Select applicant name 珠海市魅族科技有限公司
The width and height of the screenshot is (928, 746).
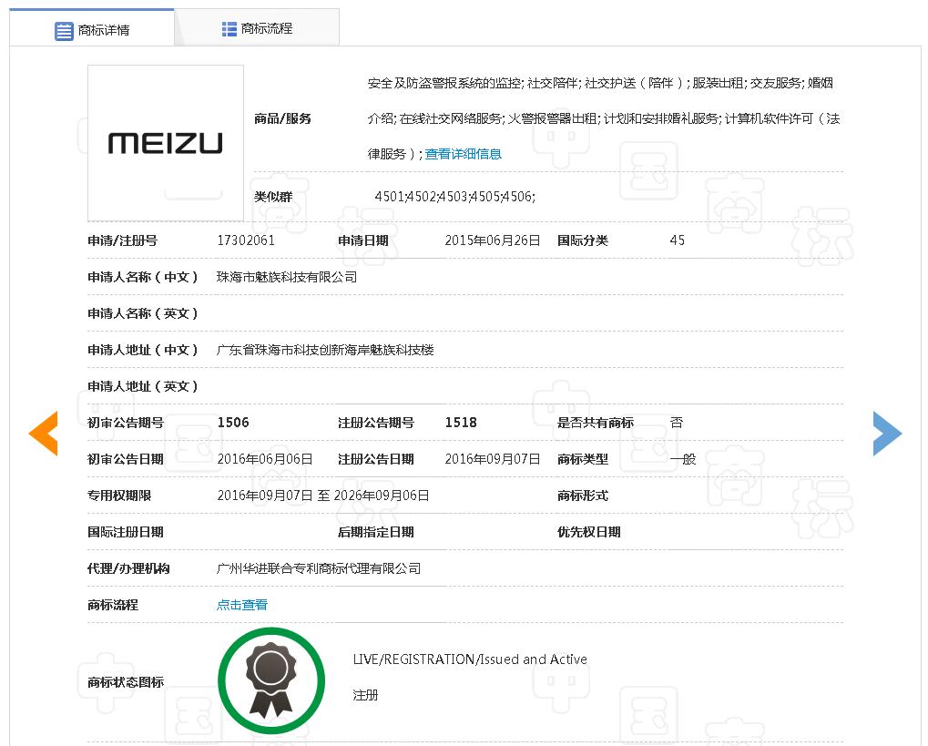pyautogui.click(x=287, y=277)
